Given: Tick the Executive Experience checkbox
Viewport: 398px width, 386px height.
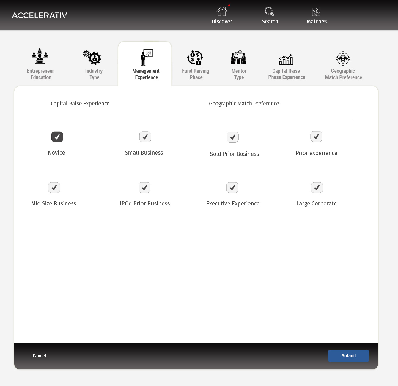Looking at the screenshot, I should click(232, 188).
